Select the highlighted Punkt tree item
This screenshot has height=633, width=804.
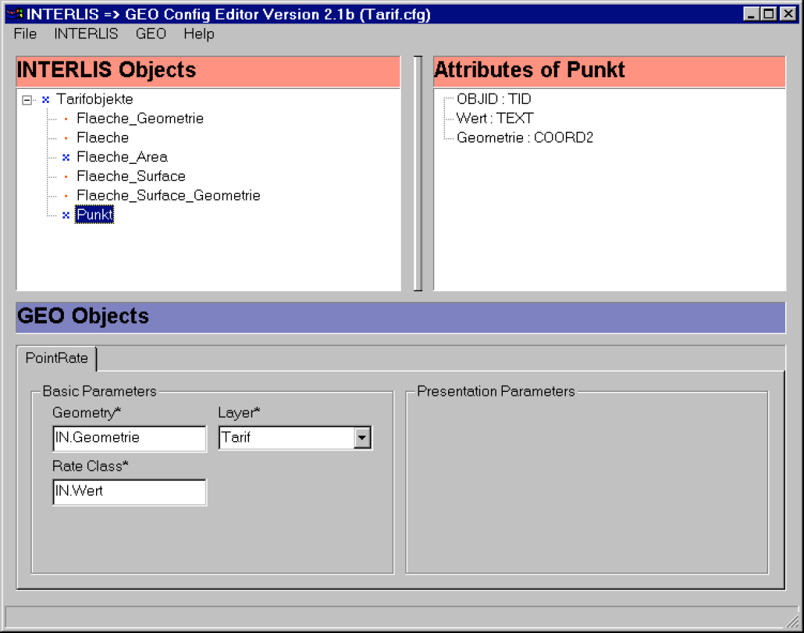click(x=94, y=215)
